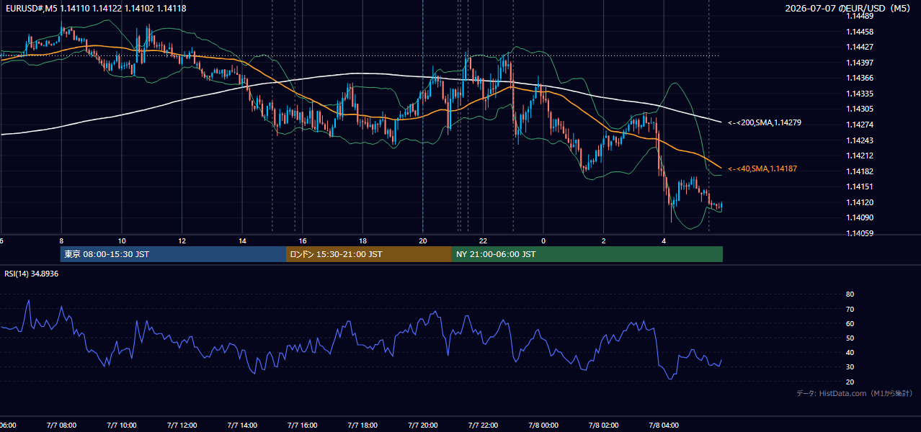Click RSI scale value 40
The image size is (921, 432).
tap(850, 352)
